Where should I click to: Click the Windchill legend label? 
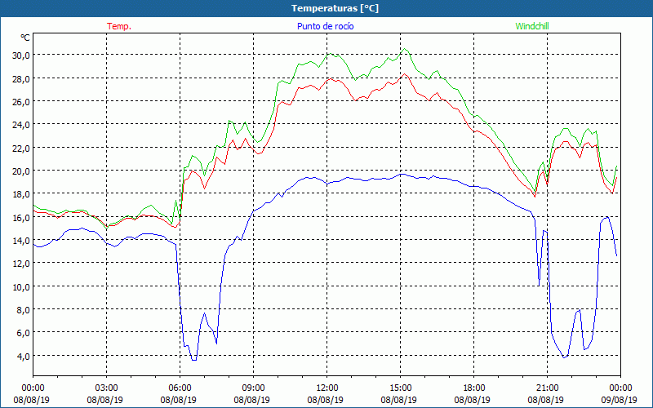532,26
